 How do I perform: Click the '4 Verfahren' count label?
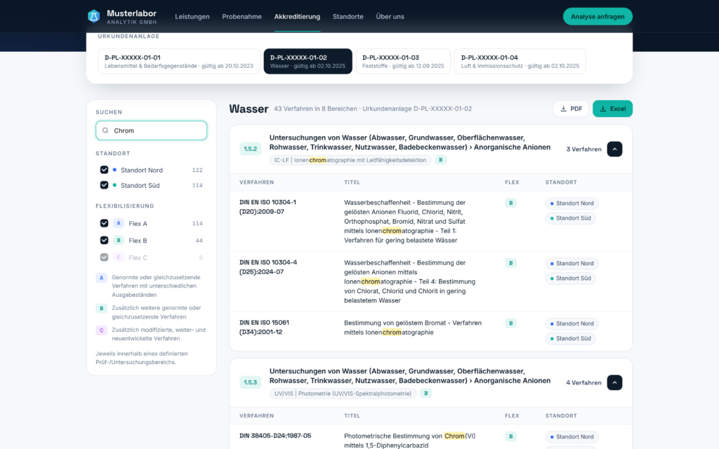(583, 382)
